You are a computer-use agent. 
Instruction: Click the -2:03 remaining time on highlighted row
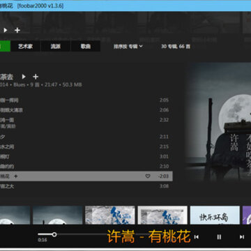tap(163, 176)
